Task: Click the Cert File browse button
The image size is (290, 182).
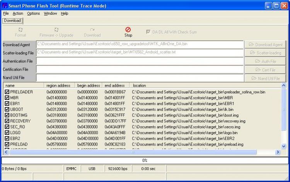Action: click(x=265, y=70)
